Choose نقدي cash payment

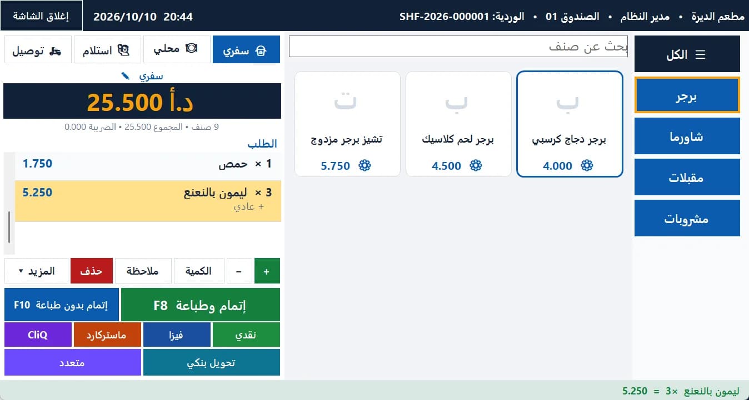246,335
